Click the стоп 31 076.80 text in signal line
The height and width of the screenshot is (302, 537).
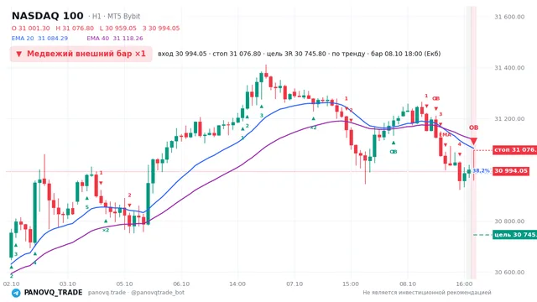click(237, 54)
